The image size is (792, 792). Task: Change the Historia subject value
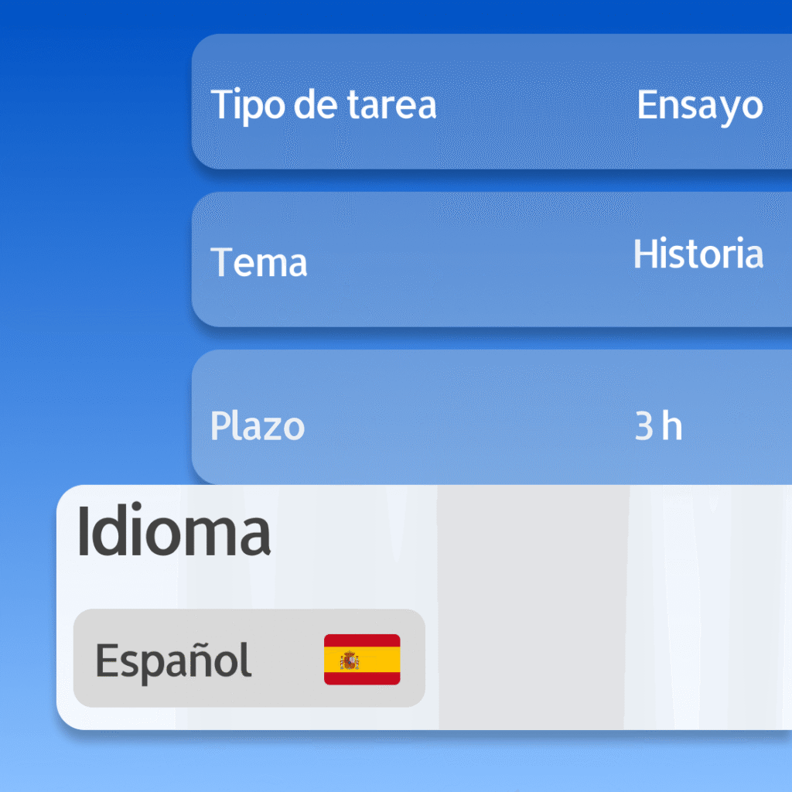coord(698,253)
